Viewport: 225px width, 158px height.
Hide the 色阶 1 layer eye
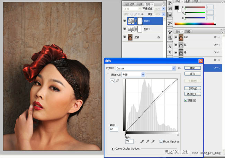point(125,28)
